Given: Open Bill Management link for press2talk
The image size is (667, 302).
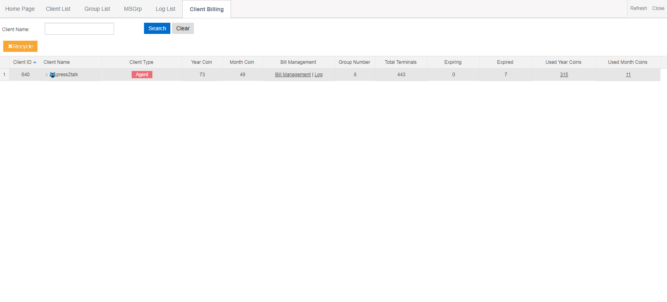Looking at the screenshot, I should tap(293, 75).
